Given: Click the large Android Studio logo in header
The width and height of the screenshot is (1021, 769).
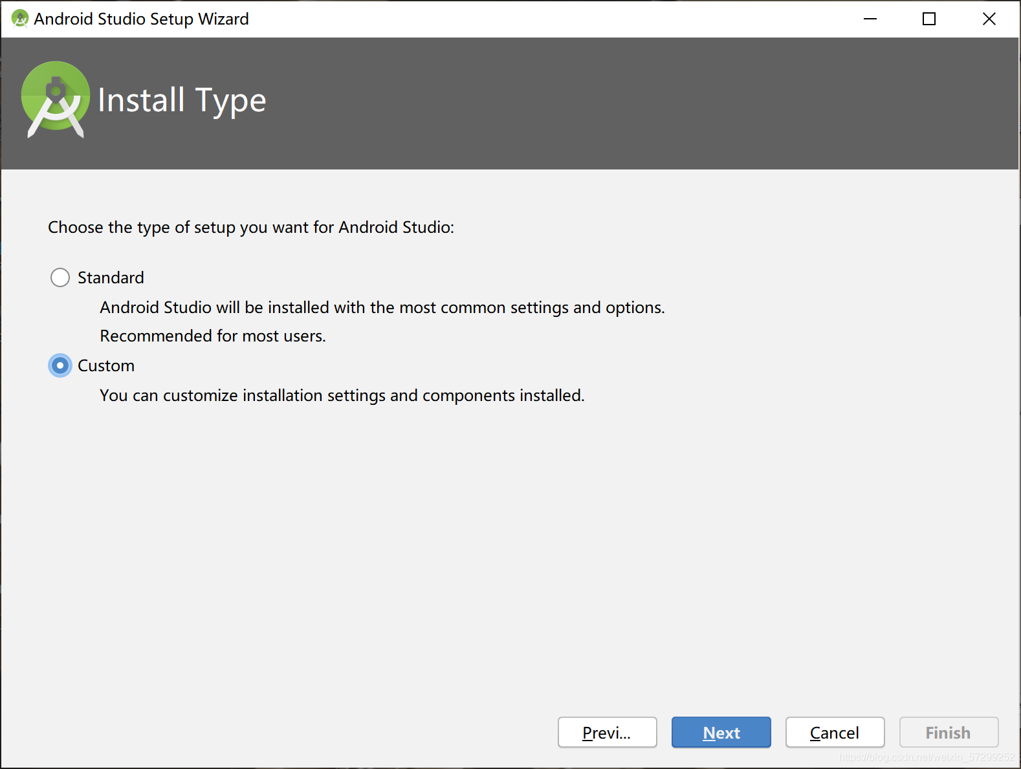Looking at the screenshot, I should pyautogui.click(x=56, y=99).
